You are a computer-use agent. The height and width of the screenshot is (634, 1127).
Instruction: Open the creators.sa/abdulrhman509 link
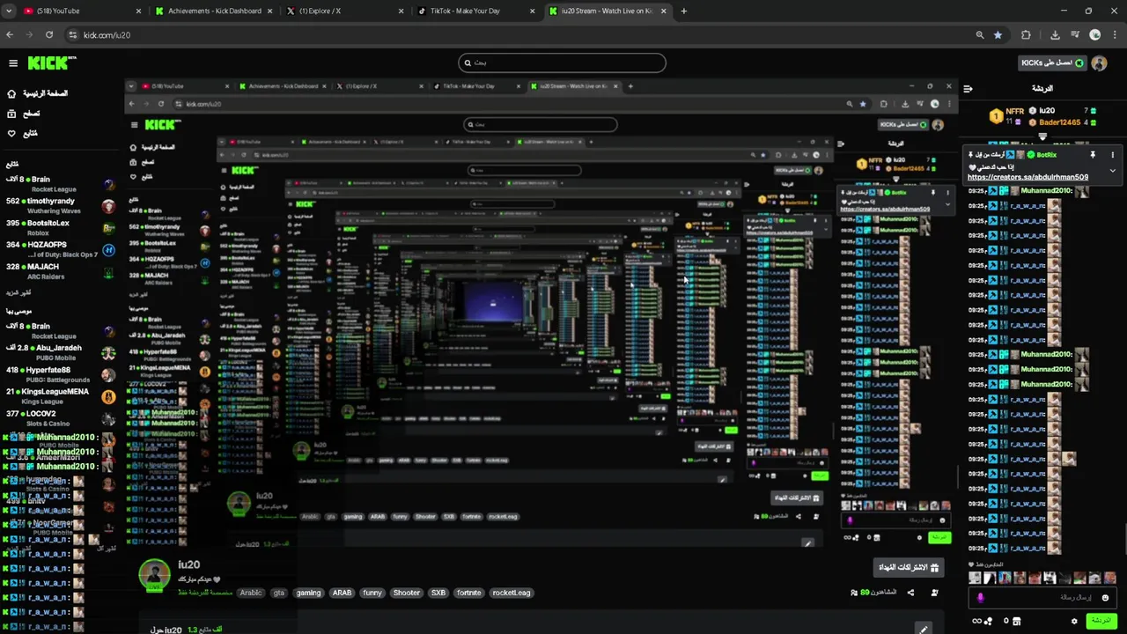click(1028, 177)
